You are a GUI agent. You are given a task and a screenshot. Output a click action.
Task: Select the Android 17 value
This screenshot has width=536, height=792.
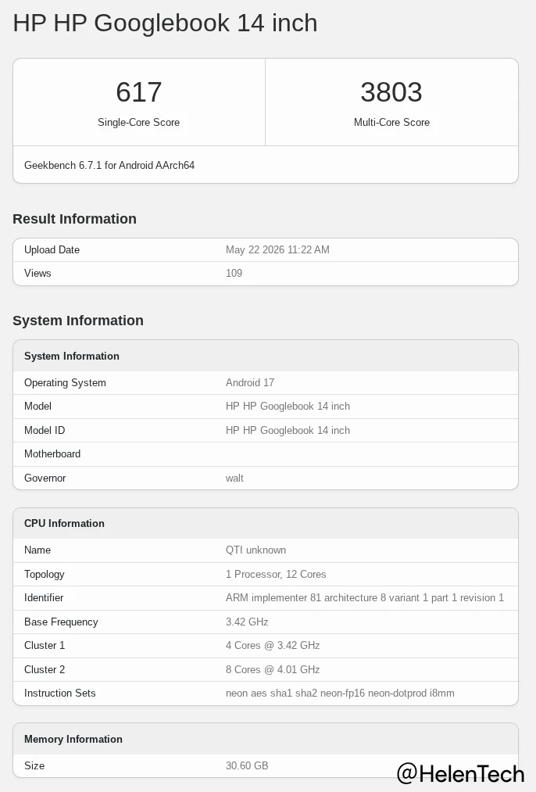pyautogui.click(x=250, y=382)
